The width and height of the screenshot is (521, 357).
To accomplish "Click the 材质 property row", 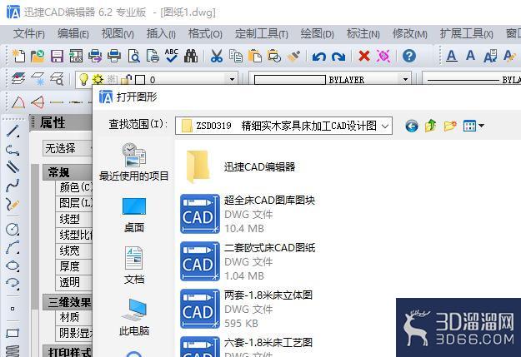I will [x=73, y=318].
